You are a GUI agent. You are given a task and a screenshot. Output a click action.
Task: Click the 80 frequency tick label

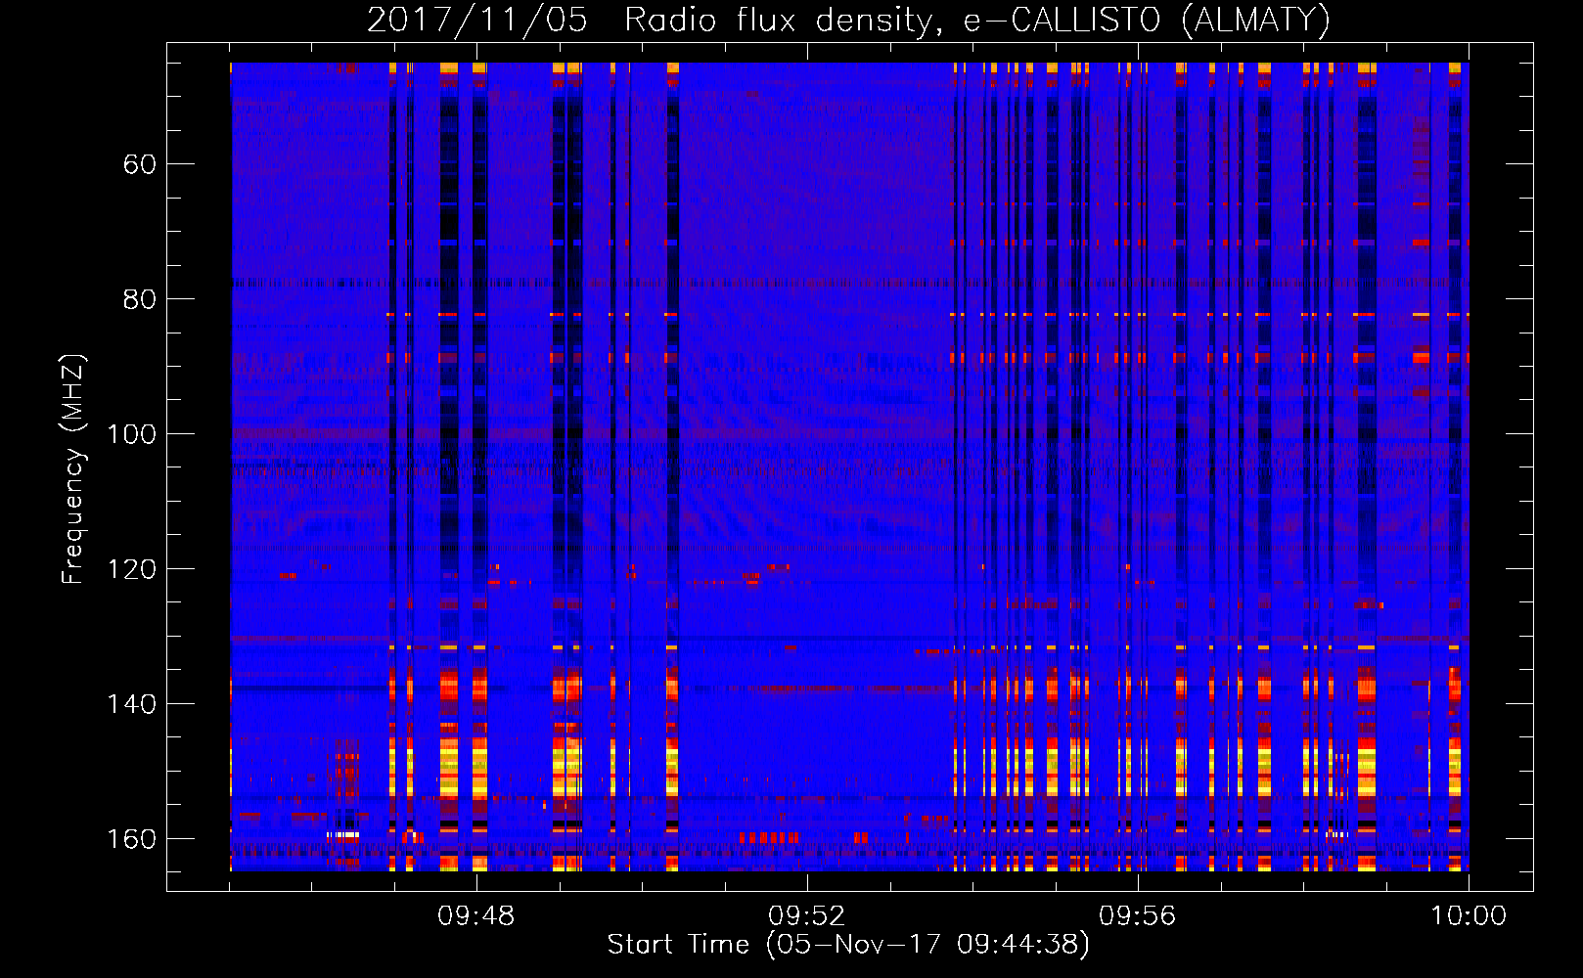click(x=140, y=299)
